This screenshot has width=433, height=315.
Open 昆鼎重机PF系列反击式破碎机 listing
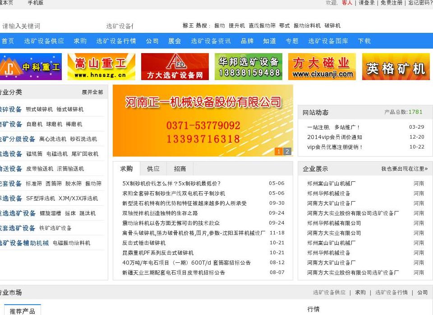(x=158, y=253)
